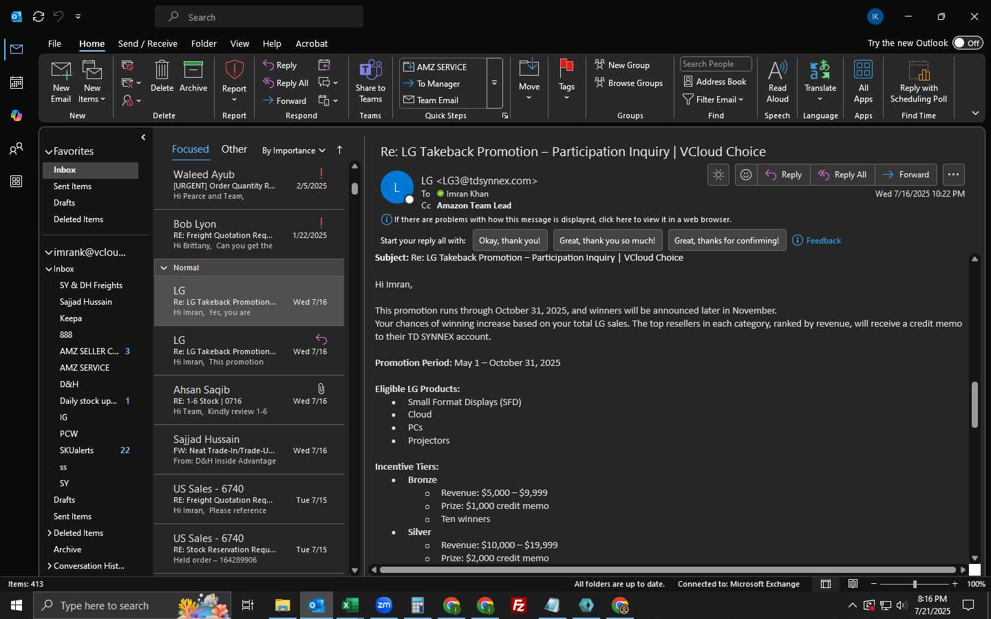Click the Search box at top

click(x=259, y=17)
